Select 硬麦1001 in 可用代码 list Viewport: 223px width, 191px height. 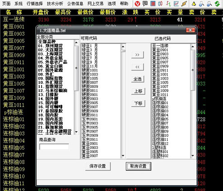click(90, 70)
